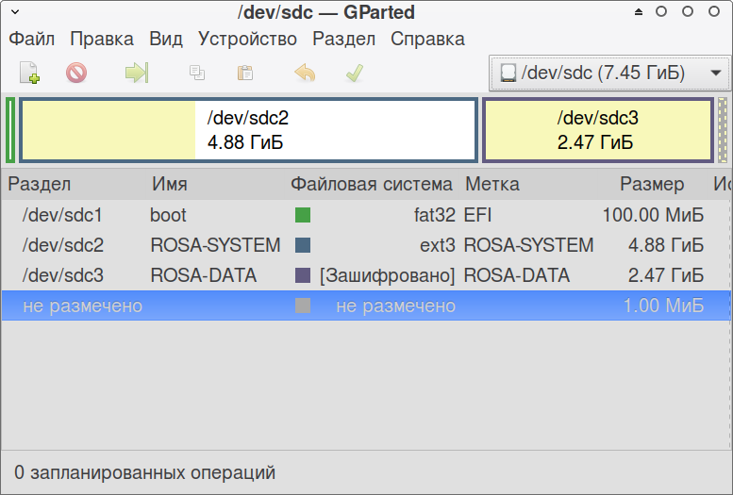
Task: Sort by the Размер column header
Action: (652, 184)
